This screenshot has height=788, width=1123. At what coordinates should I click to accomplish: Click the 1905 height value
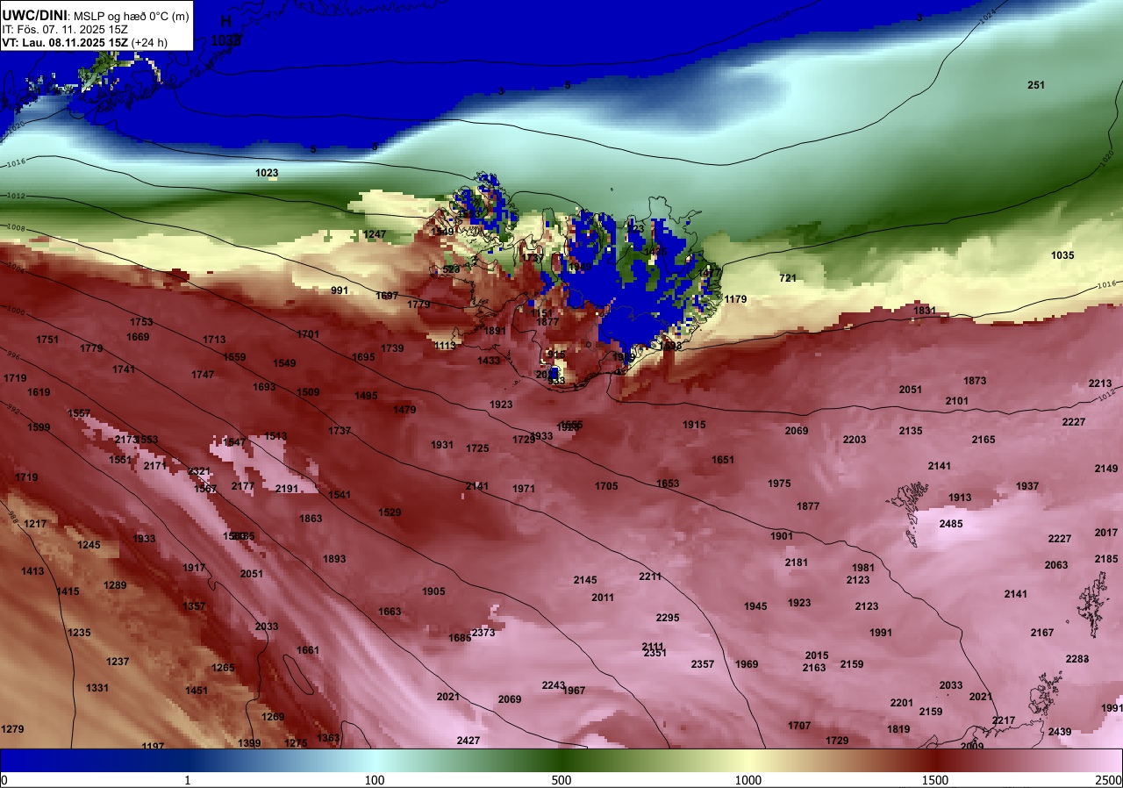(x=433, y=591)
